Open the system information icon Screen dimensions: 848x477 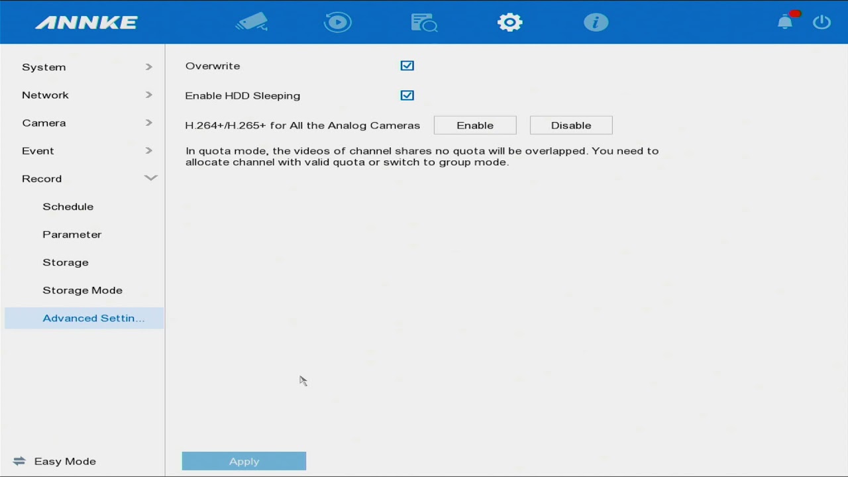(x=596, y=23)
